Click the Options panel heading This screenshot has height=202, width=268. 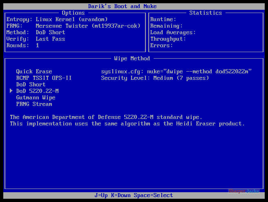[73, 13]
